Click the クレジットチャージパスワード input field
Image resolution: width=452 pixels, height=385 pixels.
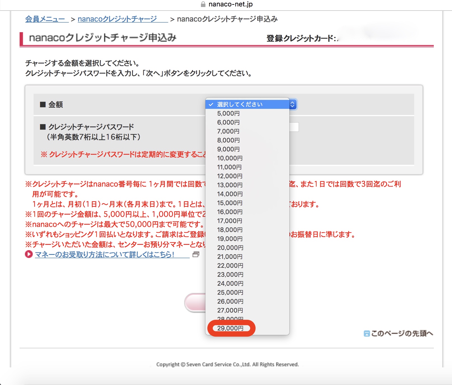[x=294, y=127]
